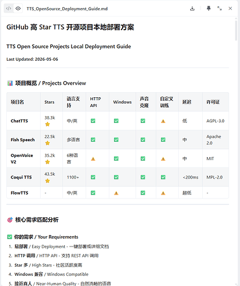
Task: Click ChatTTS Windows check mark
Action: click(116, 121)
